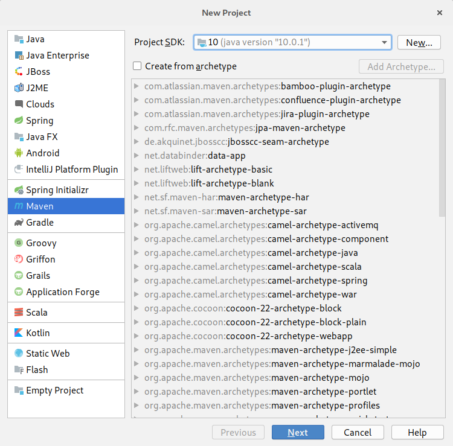Viewport: 453px width, 446px height.
Task: Enable the Create from archetype checkbox
Action: [138, 66]
